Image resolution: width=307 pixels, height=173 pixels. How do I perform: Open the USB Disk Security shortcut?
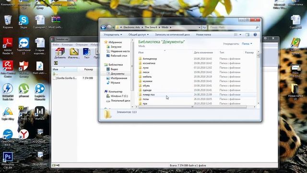pyautogui.click(x=24, y=69)
